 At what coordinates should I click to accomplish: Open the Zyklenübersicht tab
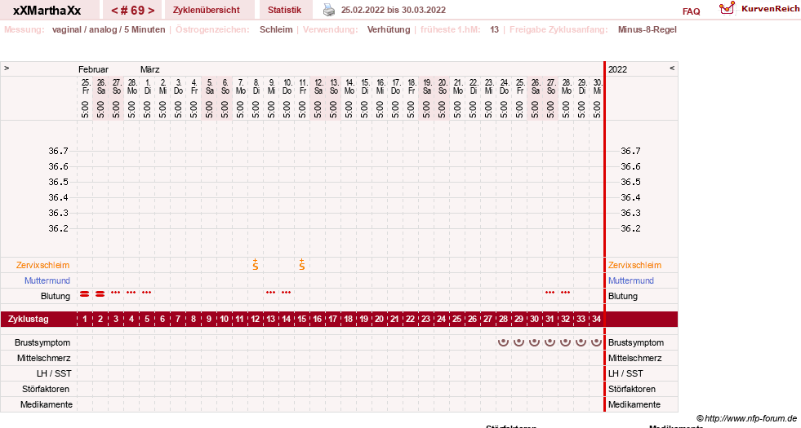207,10
